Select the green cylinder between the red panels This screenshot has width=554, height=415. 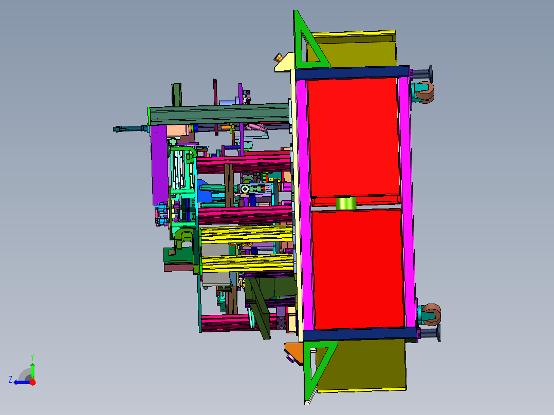[346, 203]
